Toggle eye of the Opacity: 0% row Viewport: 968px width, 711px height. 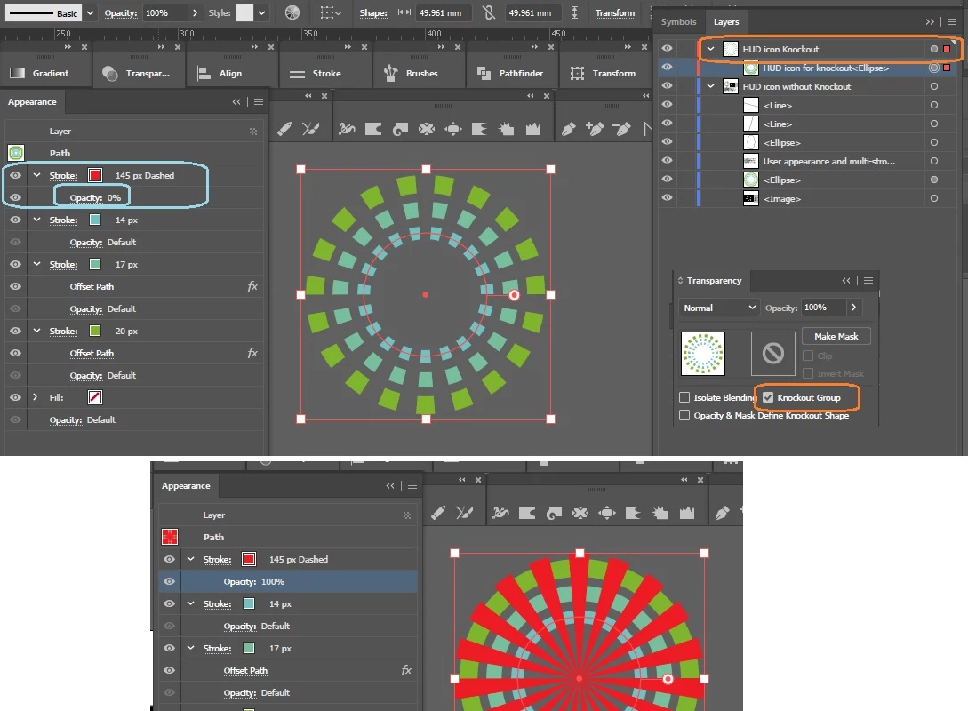15,197
